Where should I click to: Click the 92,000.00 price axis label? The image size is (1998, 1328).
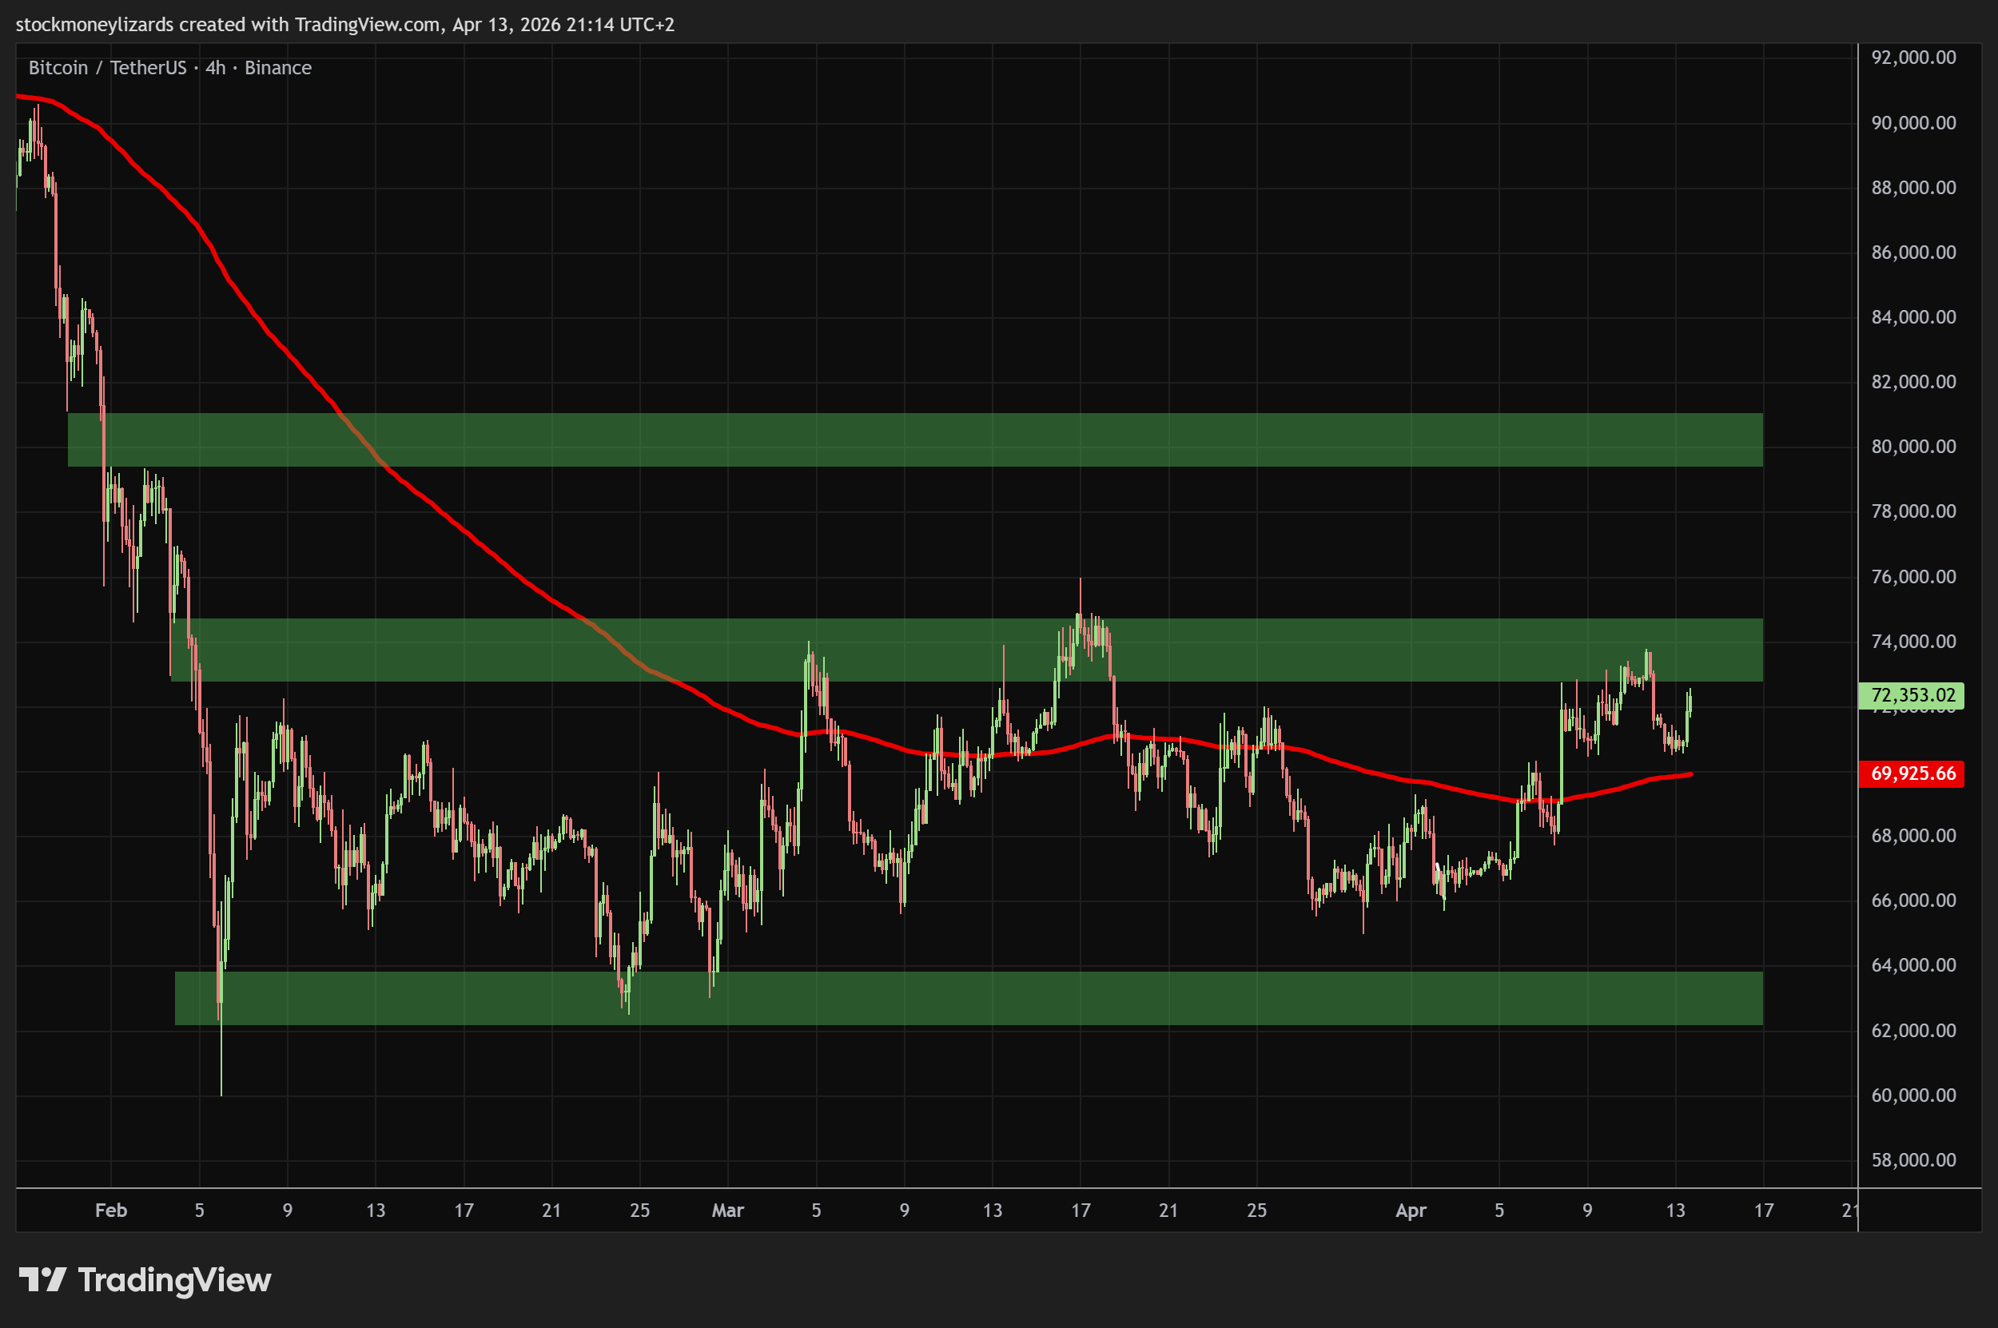[1913, 58]
